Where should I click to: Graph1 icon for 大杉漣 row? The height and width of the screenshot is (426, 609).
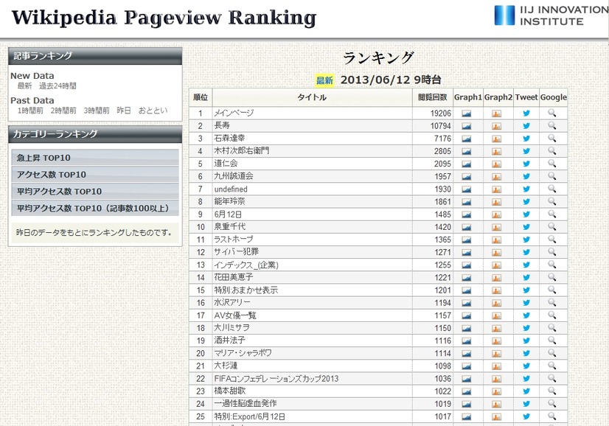[x=467, y=366]
